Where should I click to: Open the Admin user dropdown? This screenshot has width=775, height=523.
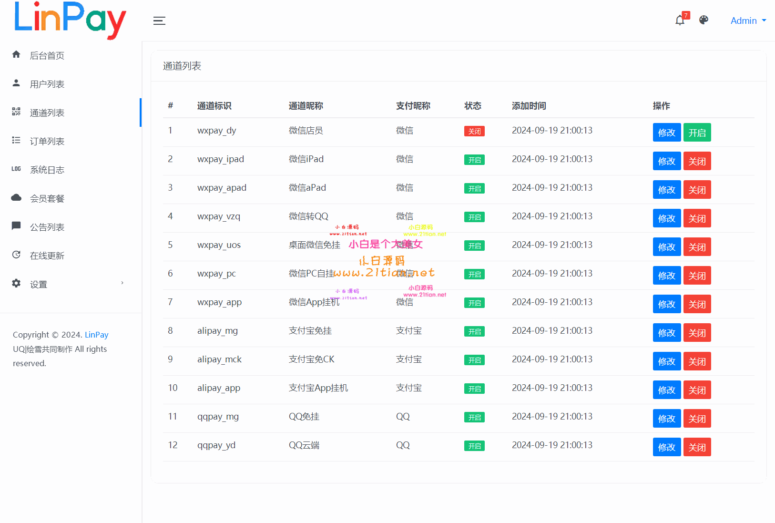coord(748,21)
